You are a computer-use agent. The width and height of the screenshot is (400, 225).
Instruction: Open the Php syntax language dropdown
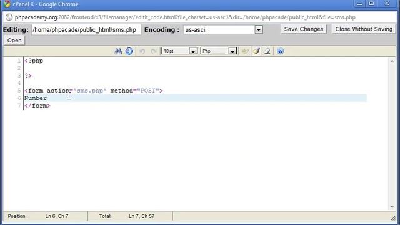tap(218, 51)
